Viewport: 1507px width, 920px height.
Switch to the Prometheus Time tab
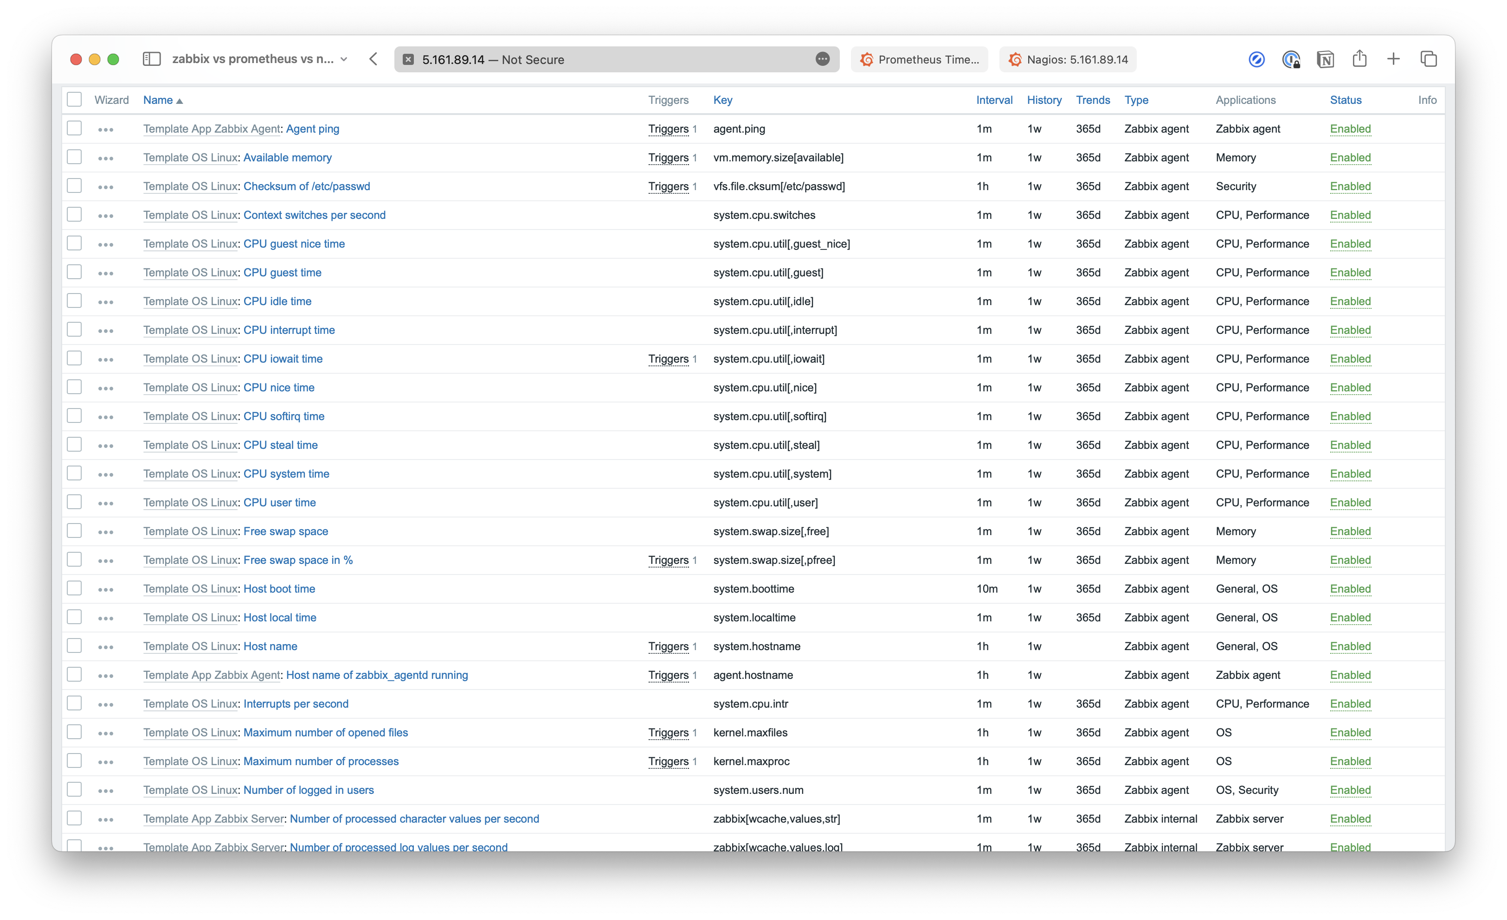point(919,59)
